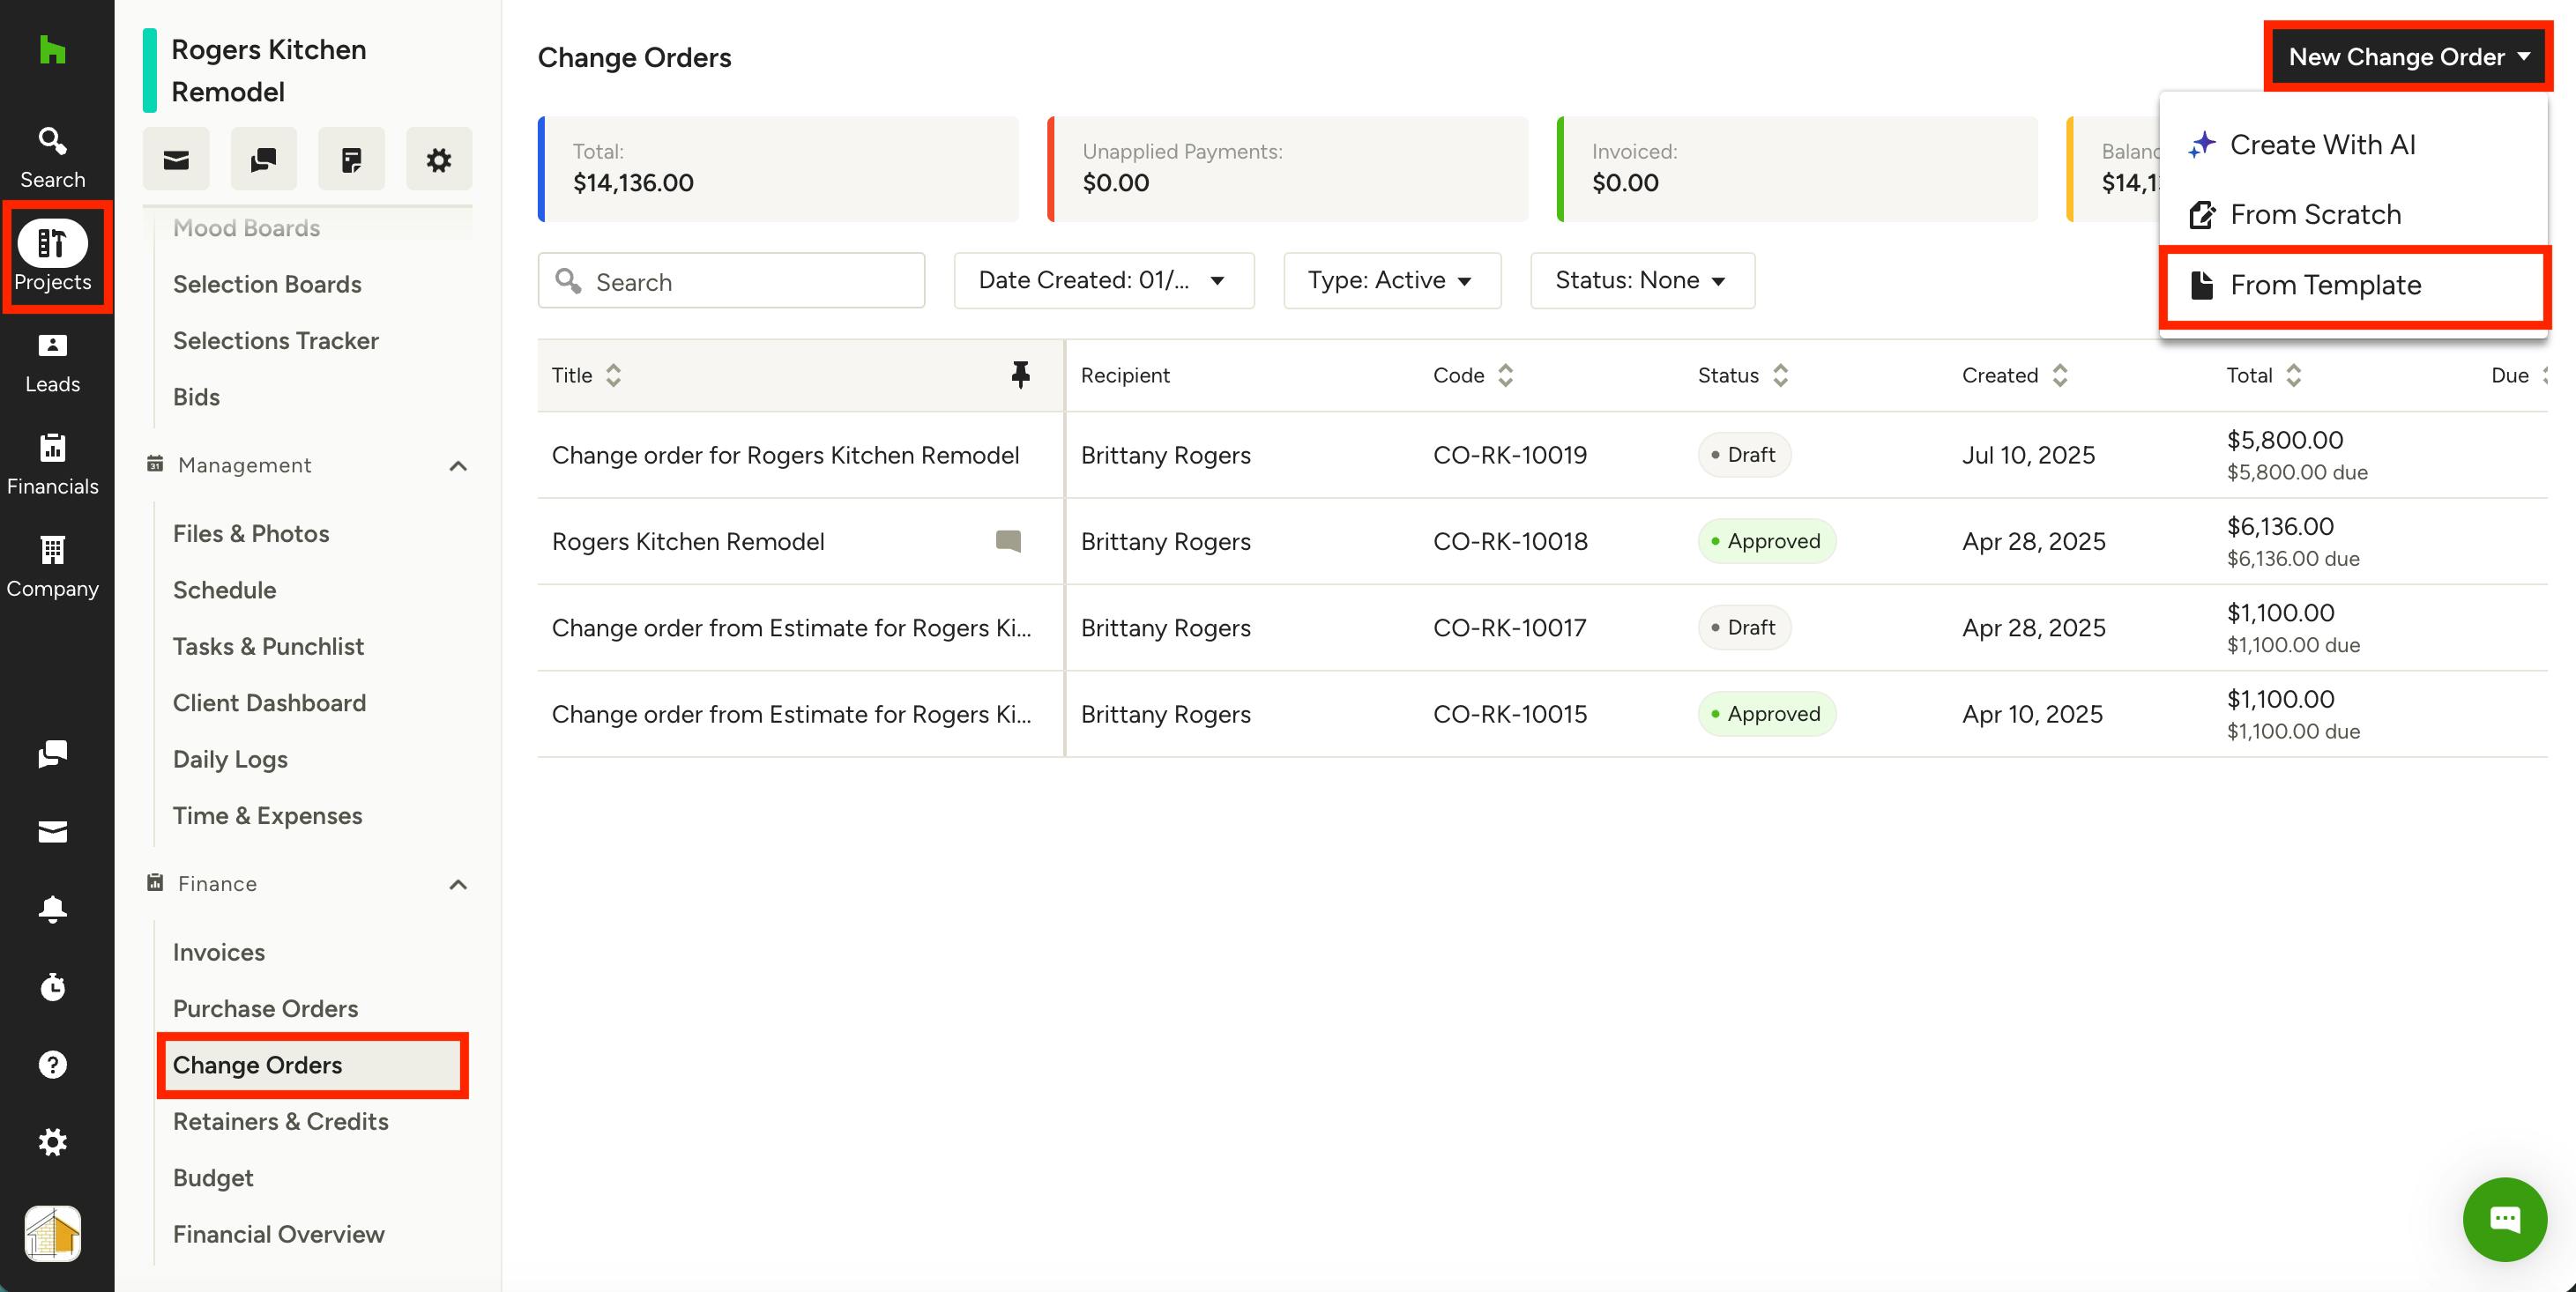This screenshot has width=2576, height=1292.
Task: Sort table by Status column
Action: pyautogui.click(x=1780, y=375)
